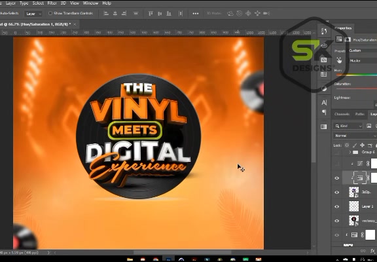Image resolution: width=377 pixels, height=262 pixels.
Task: Click Align horizontal centers icon
Action: 115,14
